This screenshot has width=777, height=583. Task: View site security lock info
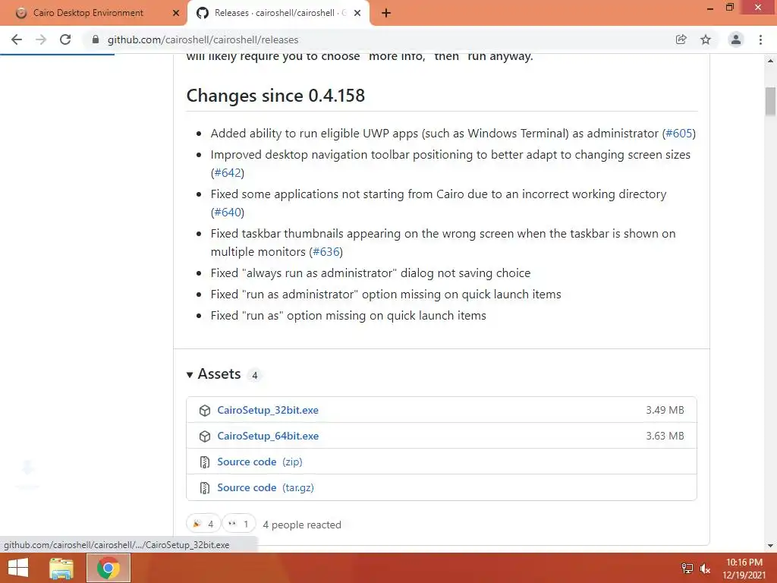96,39
